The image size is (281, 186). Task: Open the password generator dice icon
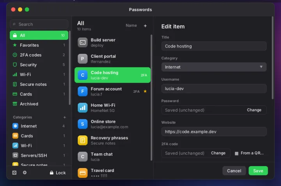pos(14,173)
